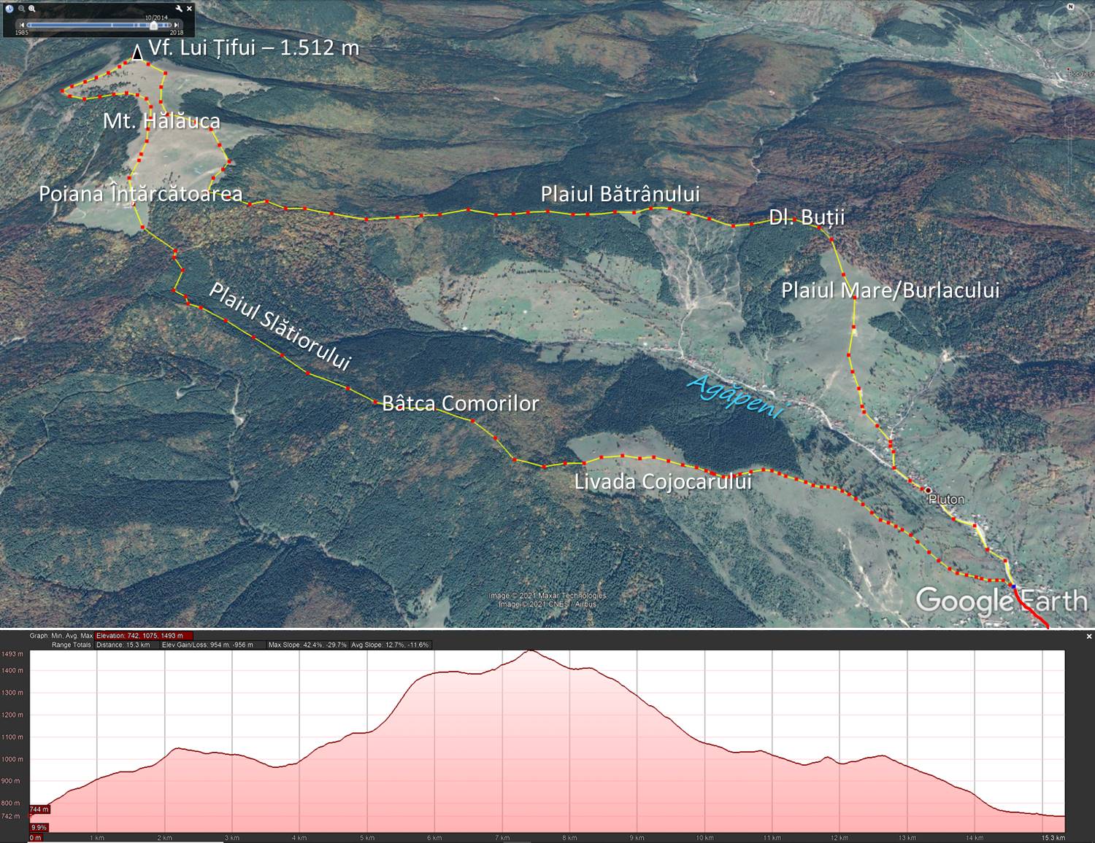Image resolution: width=1095 pixels, height=843 pixels.
Task: Select the Distance range total
Action: (x=123, y=645)
